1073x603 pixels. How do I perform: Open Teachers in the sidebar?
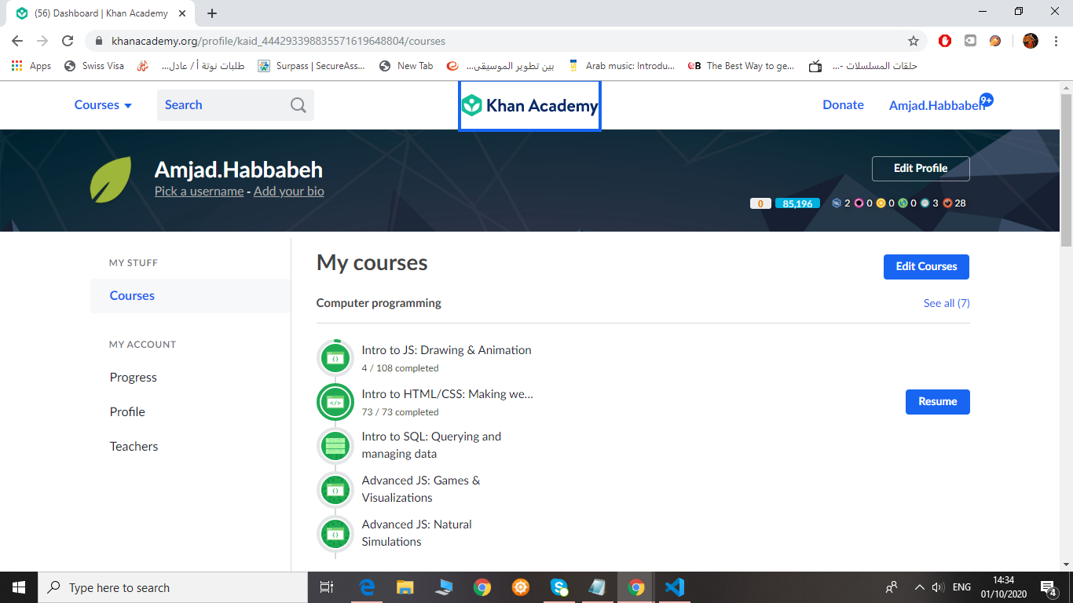[134, 447]
